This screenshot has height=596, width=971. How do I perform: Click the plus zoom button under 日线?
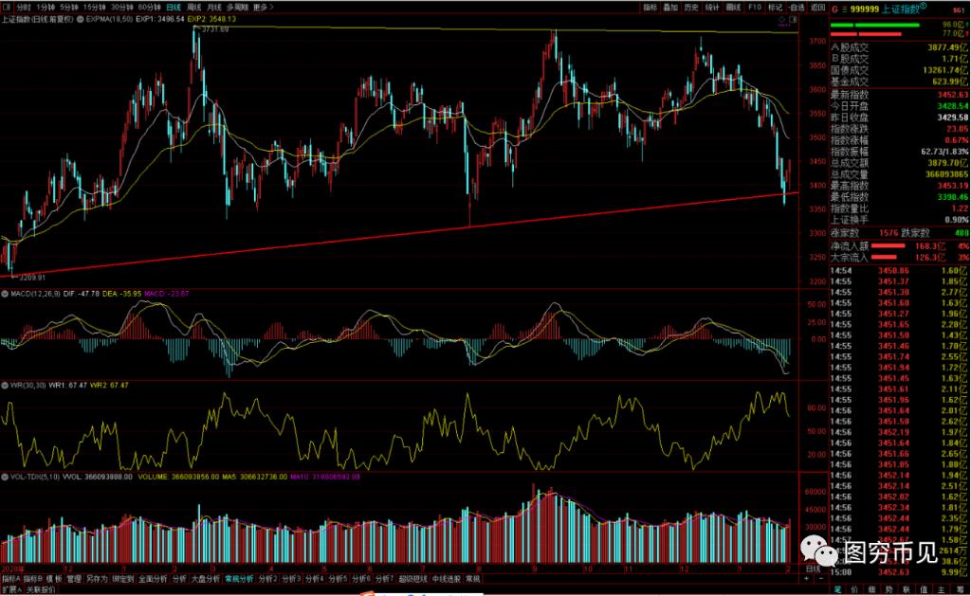pos(806,579)
